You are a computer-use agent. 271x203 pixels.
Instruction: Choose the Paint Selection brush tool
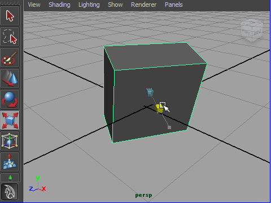(x=10, y=58)
